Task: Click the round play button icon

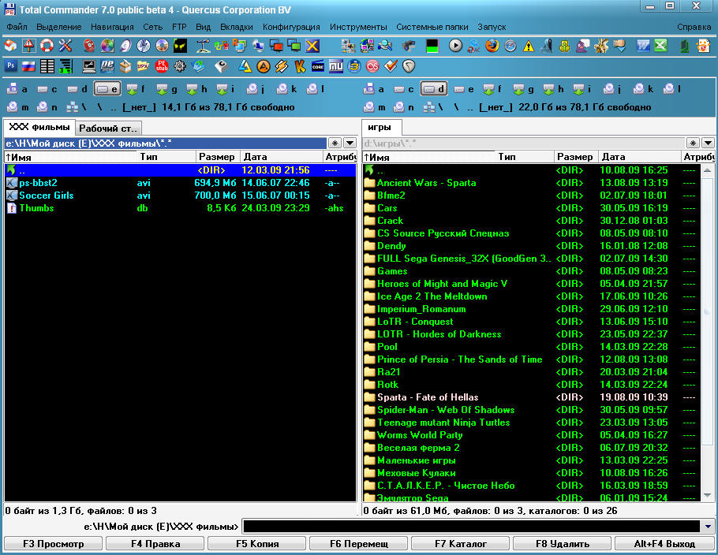Action: (x=455, y=45)
